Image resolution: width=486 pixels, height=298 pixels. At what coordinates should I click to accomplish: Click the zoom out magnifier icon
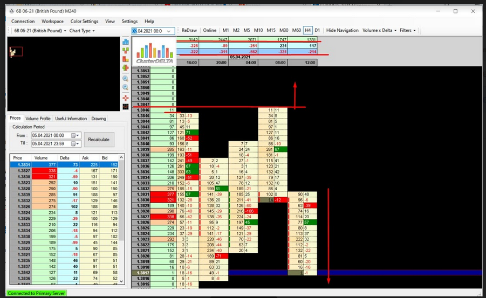click(126, 87)
